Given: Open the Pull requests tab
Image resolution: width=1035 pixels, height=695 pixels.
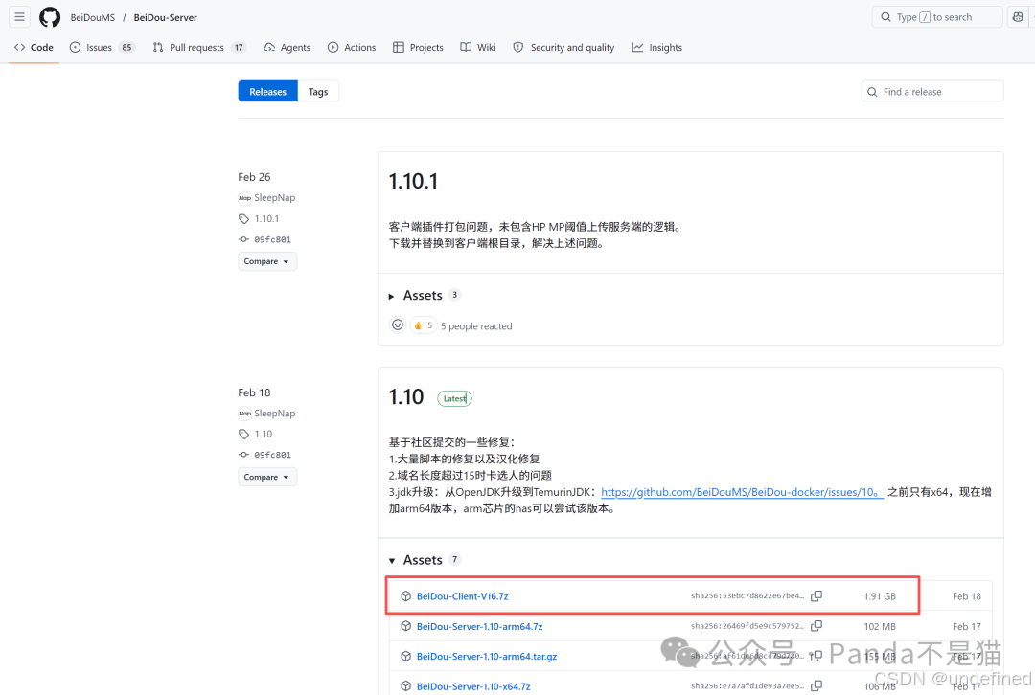Looking at the screenshot, I should coord(198,48).
